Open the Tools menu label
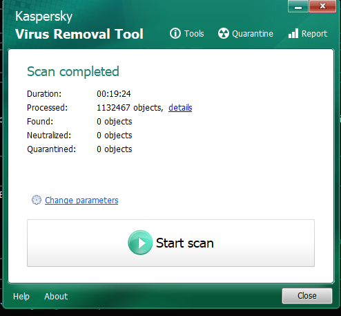This screenshot has width=341, height=316. coord(194,34)
